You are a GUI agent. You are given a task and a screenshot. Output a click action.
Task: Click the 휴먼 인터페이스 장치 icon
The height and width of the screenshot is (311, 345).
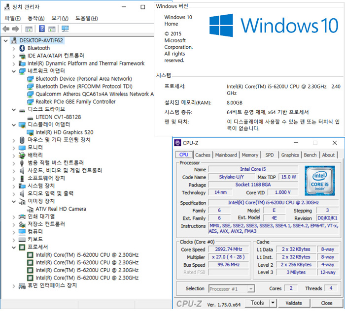[x=22, y=286]
